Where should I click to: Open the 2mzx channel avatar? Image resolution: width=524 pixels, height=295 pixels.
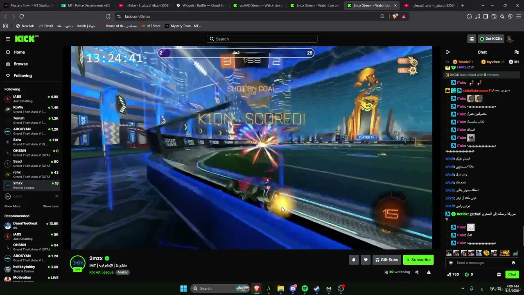pos(77,263)
